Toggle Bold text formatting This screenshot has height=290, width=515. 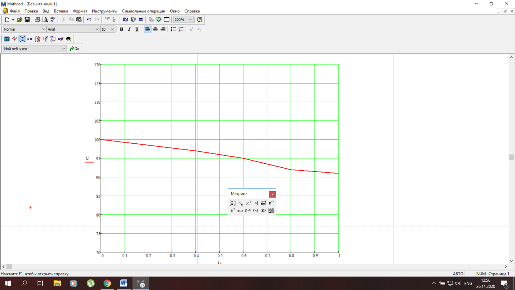coord(121,29)
